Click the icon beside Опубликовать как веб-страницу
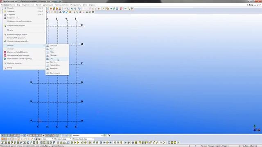262x147 pixels. 5,59
